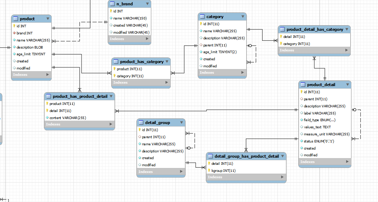Viewport: 378px width, 202px height.
Task: Click foreign key icon beside product brand INT
Action: coord(14,33)
